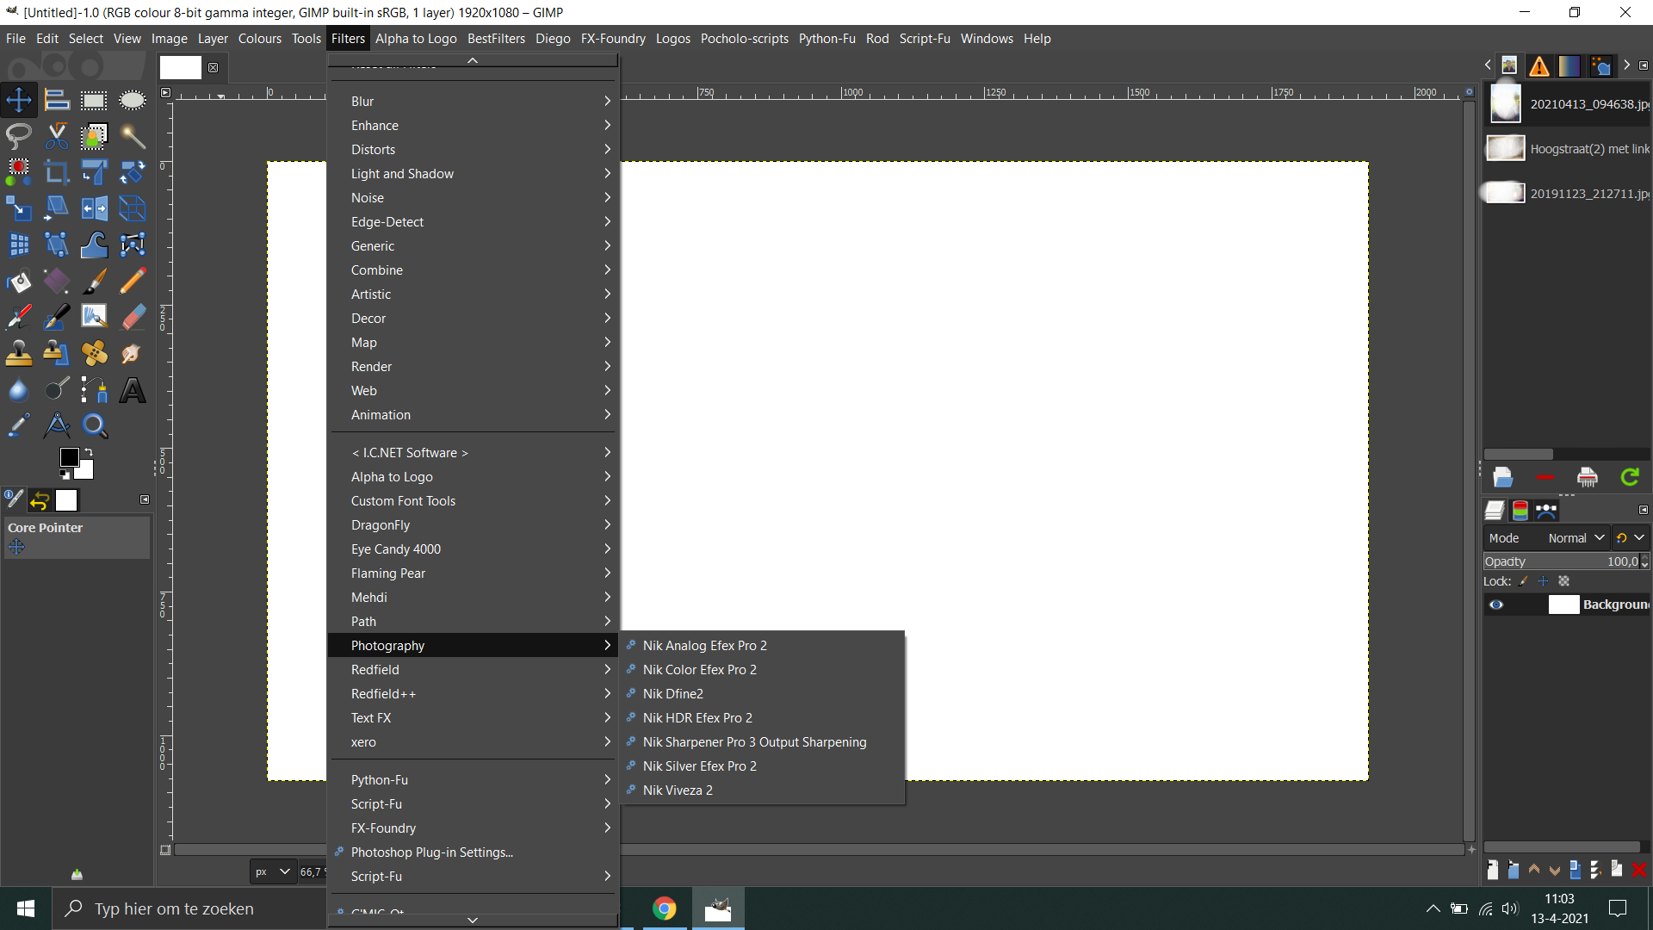The image size is (1653, 930).
Task: Close the untitled image tab
Action: [213, 67]
